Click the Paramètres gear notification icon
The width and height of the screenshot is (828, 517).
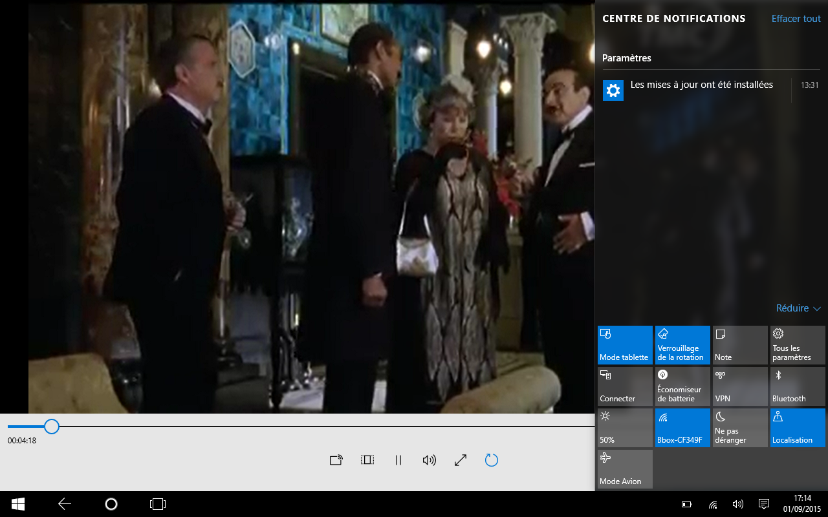pyautogui.click(x=613, y=90)
